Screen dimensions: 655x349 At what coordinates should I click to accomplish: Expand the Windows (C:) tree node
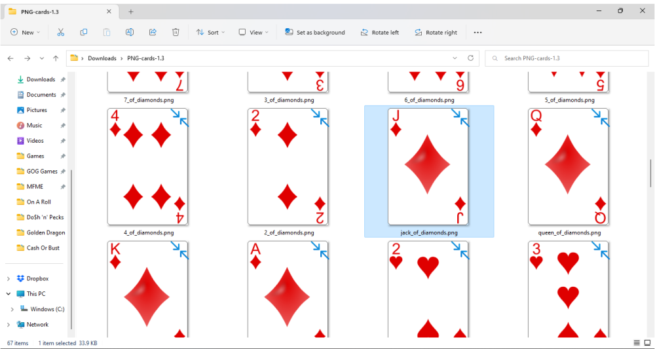pos(12,309)
